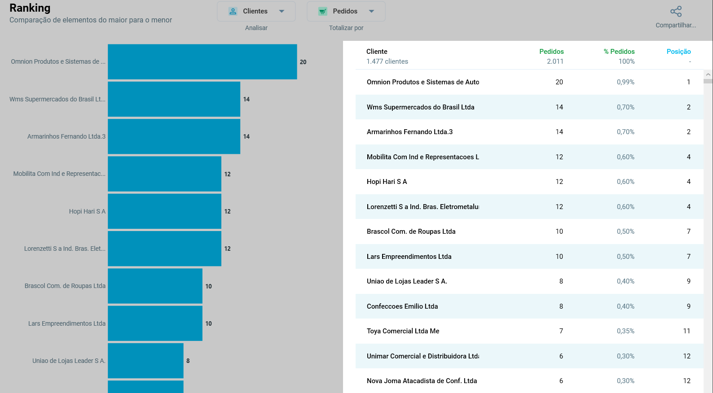Click the 0,99% value for Omnion
The height and width of the screenshot is (393, 713).
[625, 82]
